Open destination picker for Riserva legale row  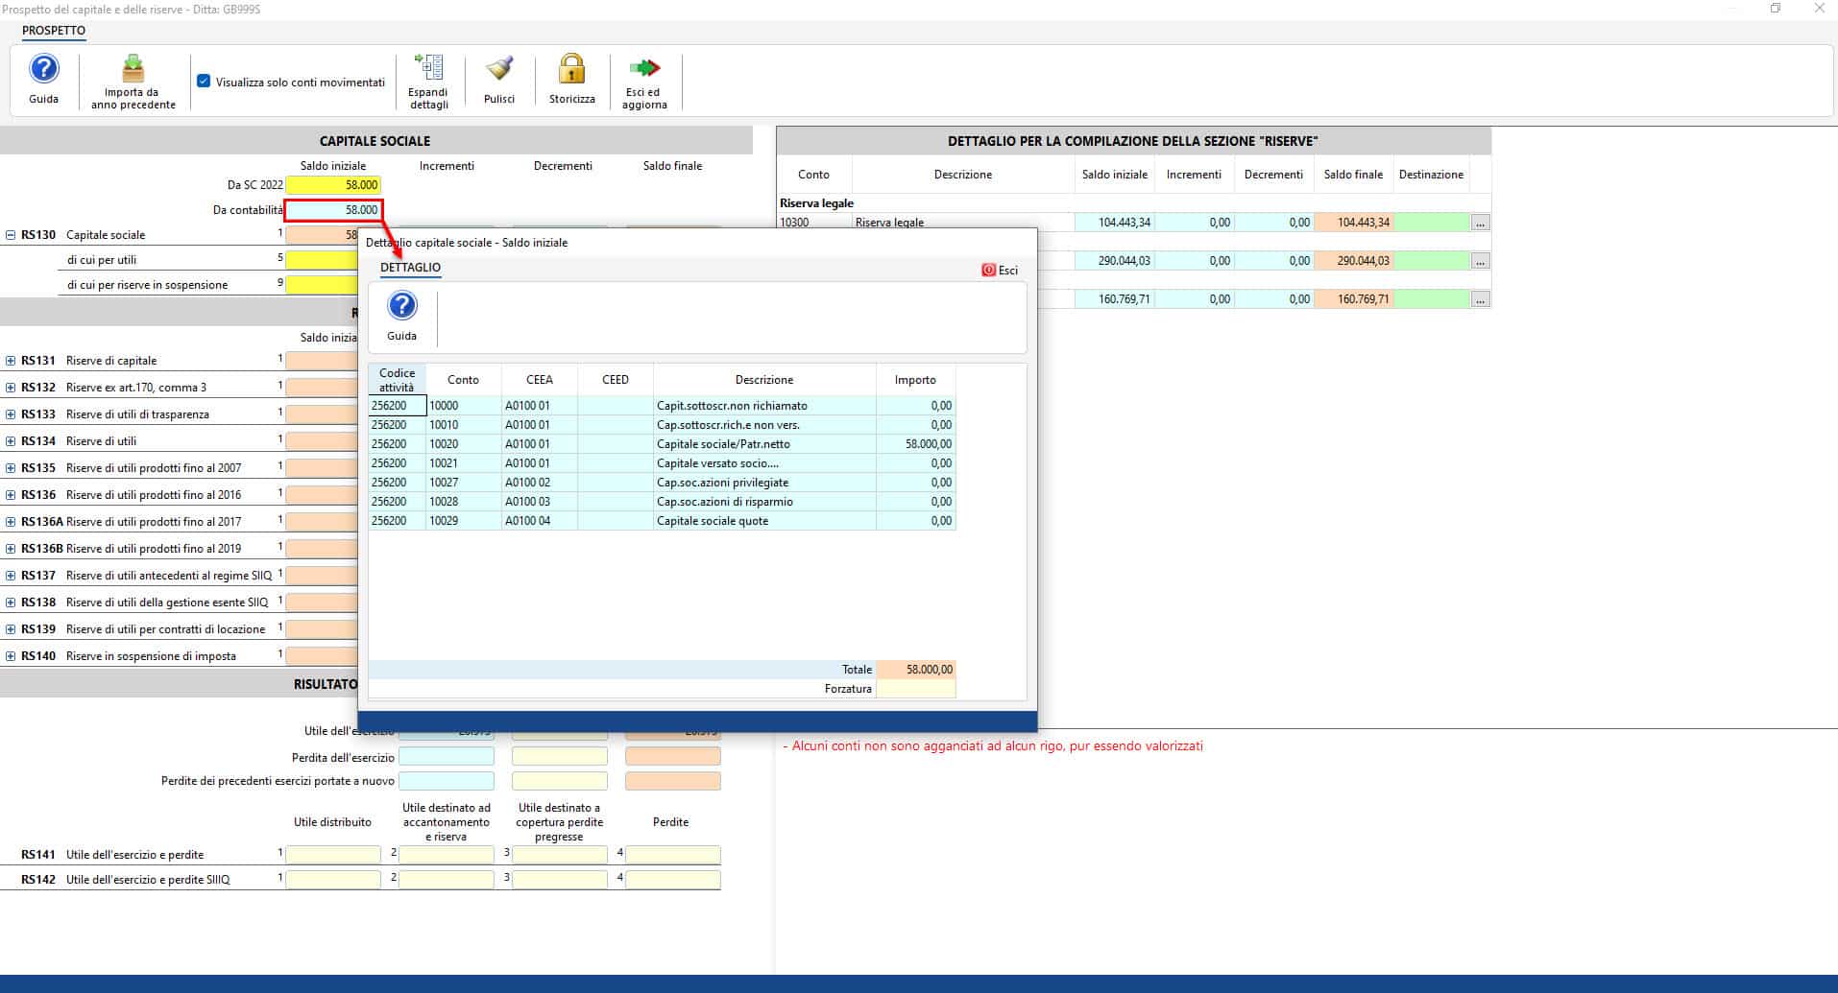tap(1480, 223)
